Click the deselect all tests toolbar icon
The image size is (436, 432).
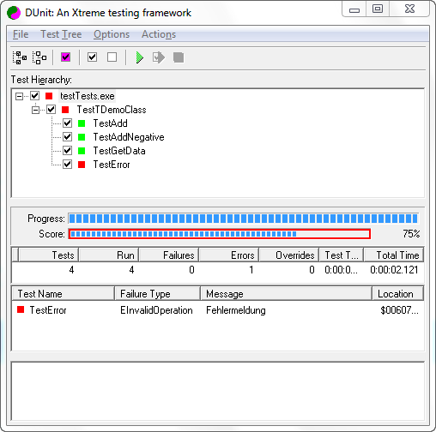(112, 57)
